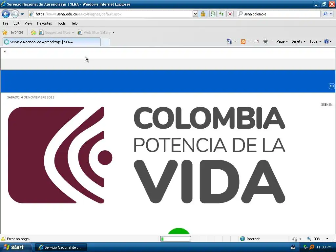This screenshot has width=336, height=252.
Task: Expand Web Slice Gallery dropdown arrow
Action: pos(113,32)
